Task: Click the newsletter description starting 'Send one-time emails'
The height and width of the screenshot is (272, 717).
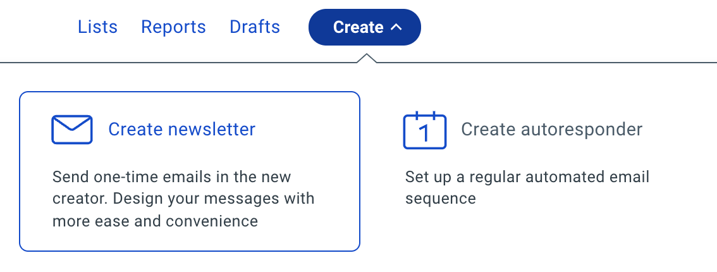Action: point(183,199)
